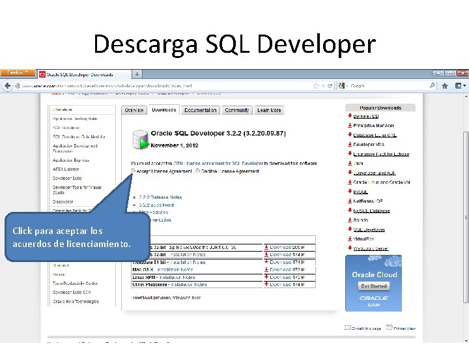Click red arrow beside Enterprise Manager
Screen dimensions: 469x352
coord(349,125)
